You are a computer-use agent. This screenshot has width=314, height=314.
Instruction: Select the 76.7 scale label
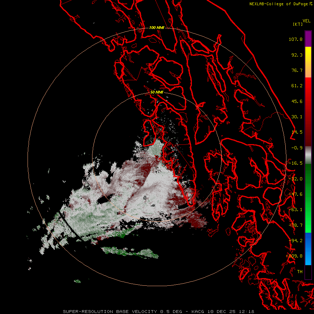(x=297, y=70)
